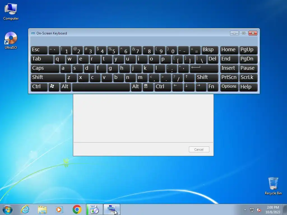Toggle the left Ctrl key

tap(39, 87)
